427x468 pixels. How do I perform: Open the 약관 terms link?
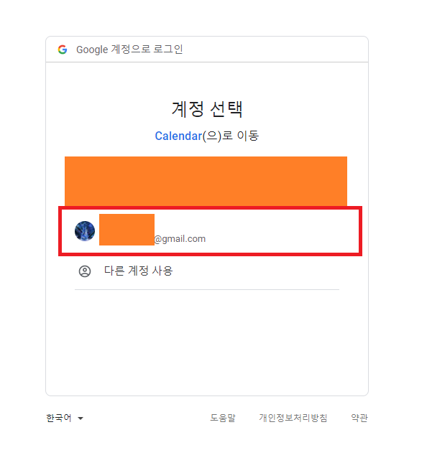pos(359,418)
